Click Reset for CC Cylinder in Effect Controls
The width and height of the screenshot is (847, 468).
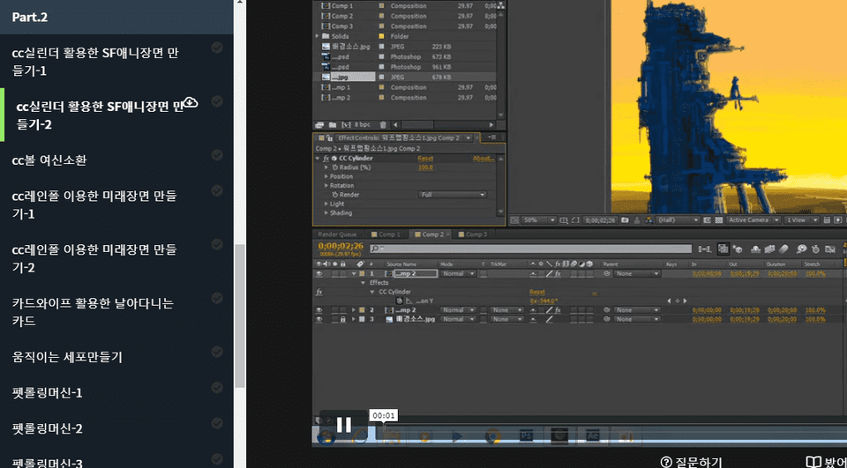click(425, 159)
